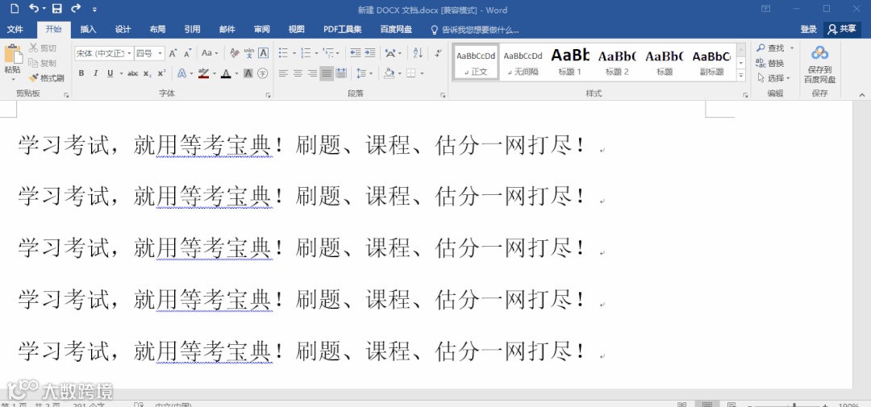This screenshot has width=871, height=407.
Task: Toggle italic formatting
Action: [95, 73]
